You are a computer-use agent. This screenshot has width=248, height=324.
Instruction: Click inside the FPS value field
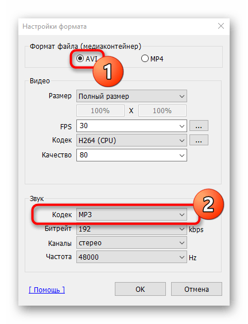127,126
